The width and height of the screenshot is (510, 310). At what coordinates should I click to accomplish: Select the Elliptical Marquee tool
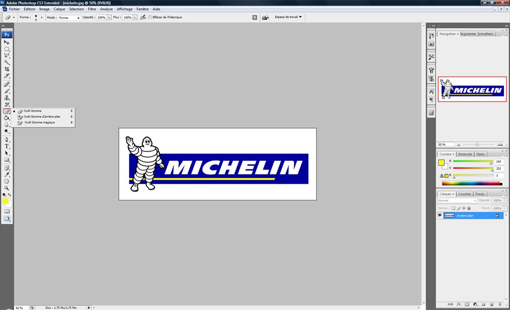tap(7, 49)
